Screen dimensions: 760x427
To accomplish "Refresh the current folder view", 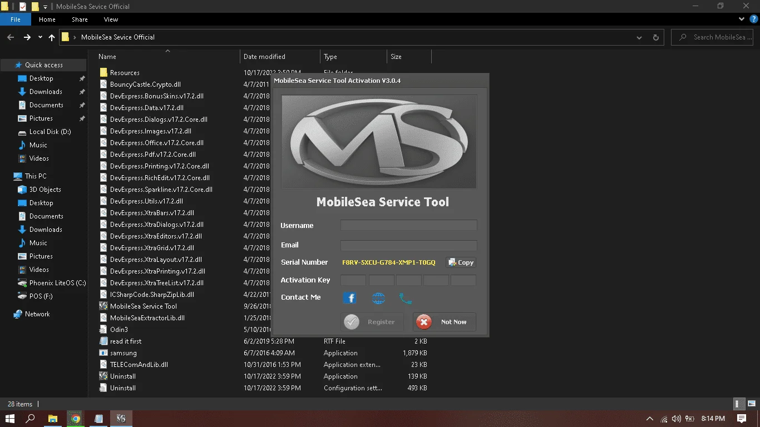I will [656, 37].
